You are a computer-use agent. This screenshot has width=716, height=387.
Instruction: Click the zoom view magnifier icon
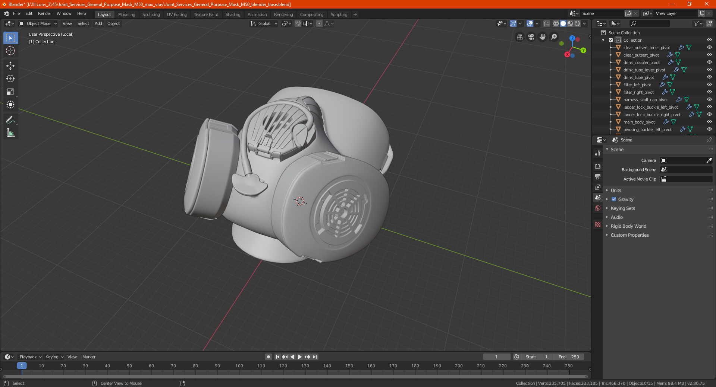click(554, 37)
